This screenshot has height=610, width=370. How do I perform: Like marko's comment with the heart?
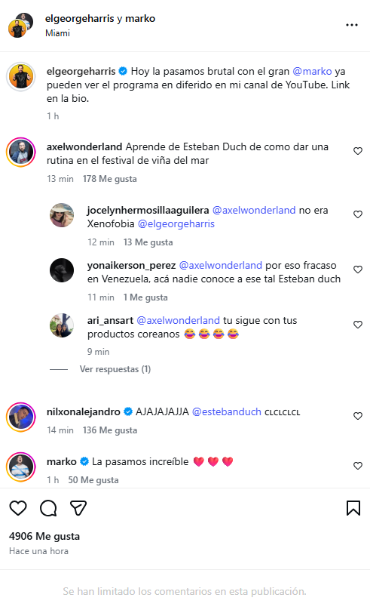358,466
